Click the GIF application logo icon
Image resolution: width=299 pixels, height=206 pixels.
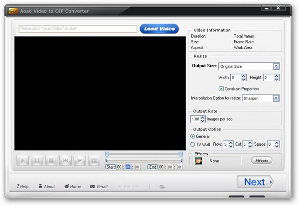click(13, 11)
